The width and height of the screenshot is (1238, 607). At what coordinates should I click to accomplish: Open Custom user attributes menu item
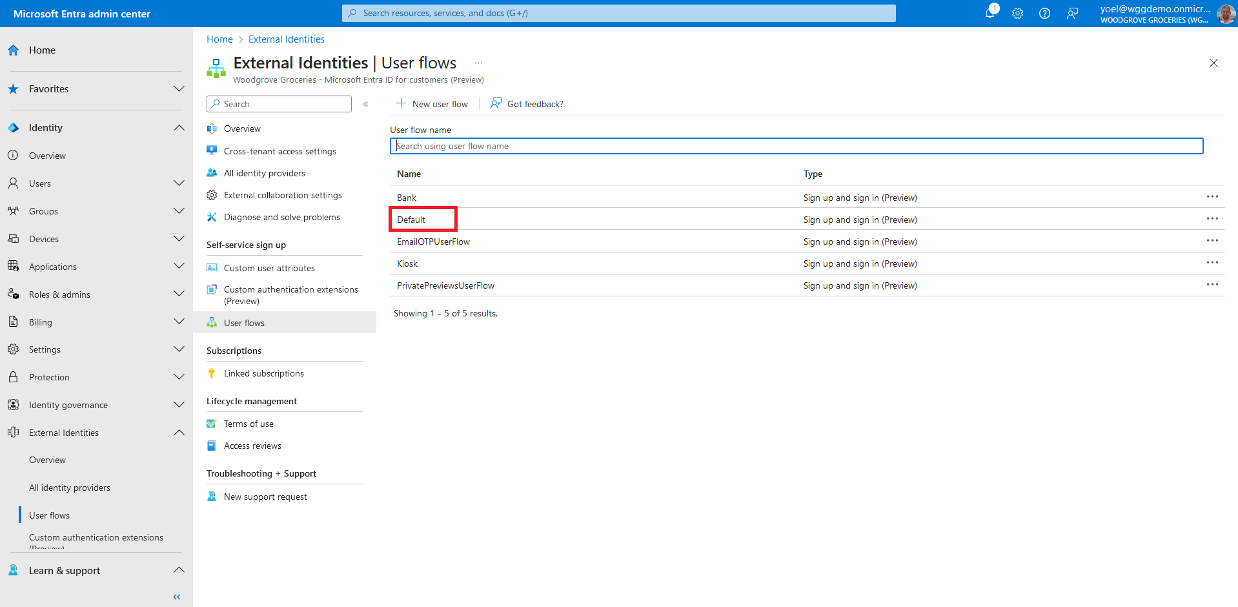[x=269, y=268]
